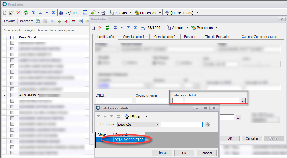Image resolution: width=287 pixels, height=158 pixels.
Task: Select the OFTALMOPEDIATRA row
Action: (120, 140)
